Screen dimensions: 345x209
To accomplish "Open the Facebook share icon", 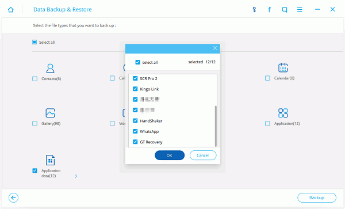I will [269, 9].
